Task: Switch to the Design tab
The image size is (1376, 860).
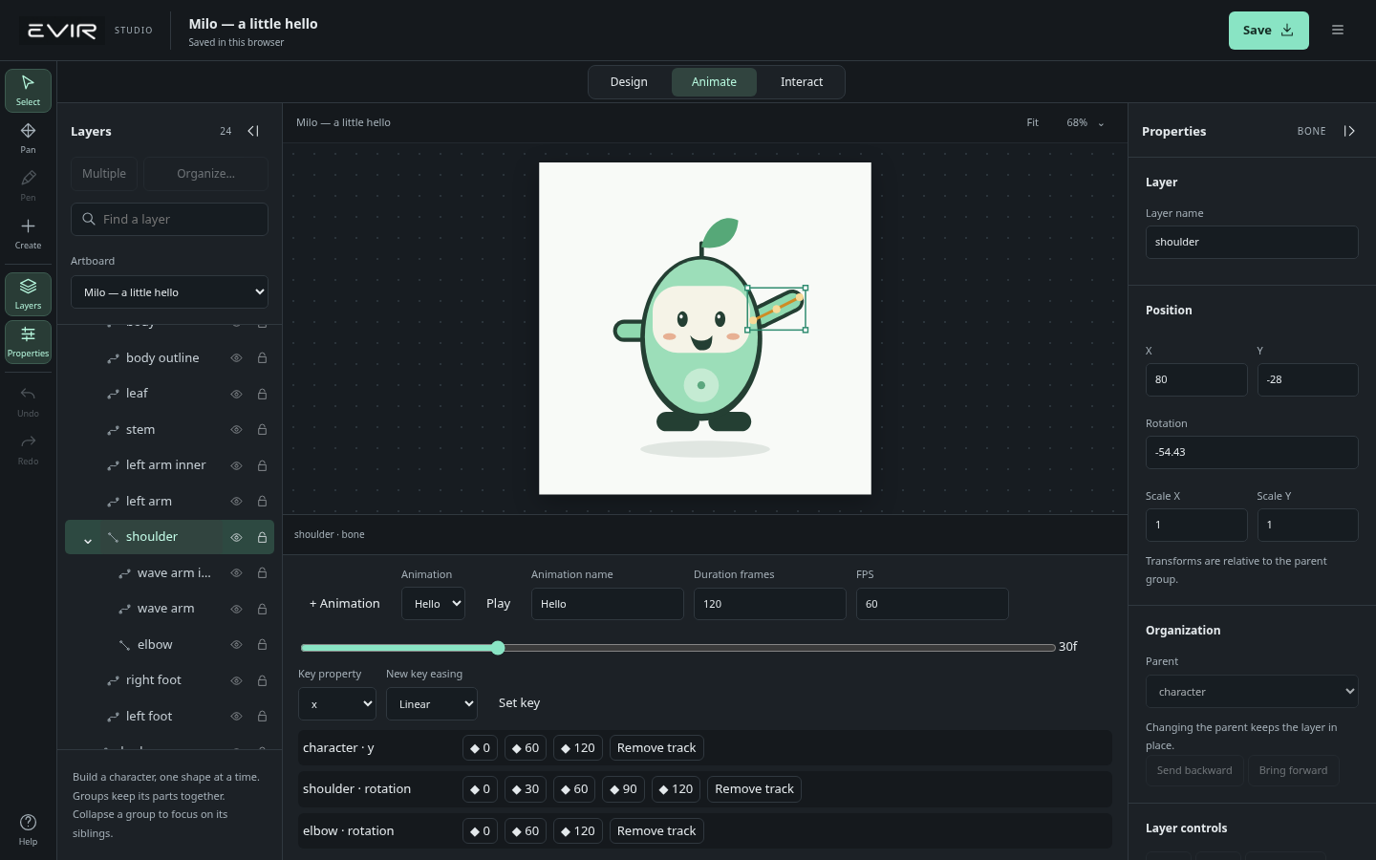Action: [629, 82]
